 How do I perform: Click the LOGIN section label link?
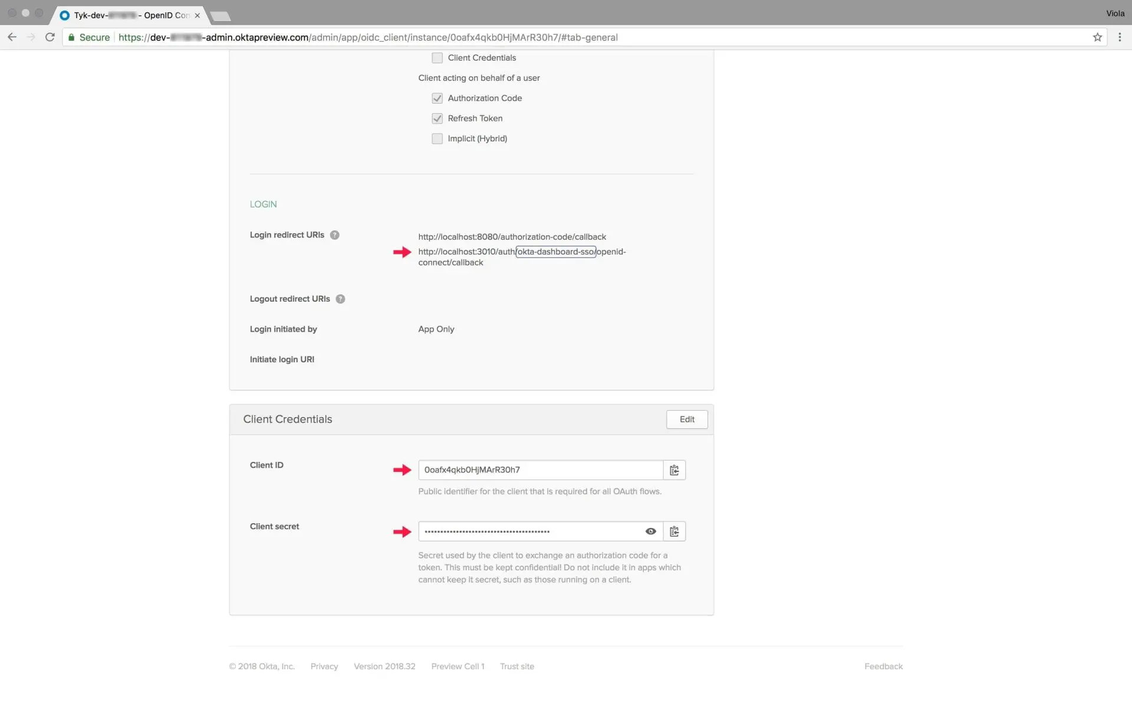click(x=263, y=204)
